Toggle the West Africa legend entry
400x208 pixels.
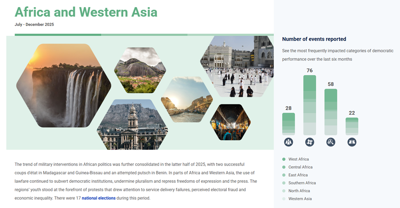click(298, 159)
